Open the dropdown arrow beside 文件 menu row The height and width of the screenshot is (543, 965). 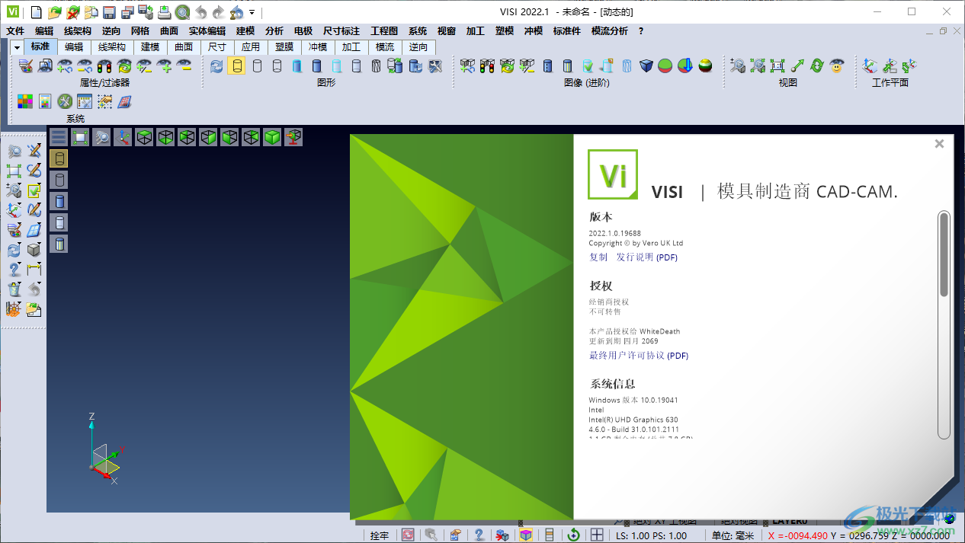coord(17,46)
